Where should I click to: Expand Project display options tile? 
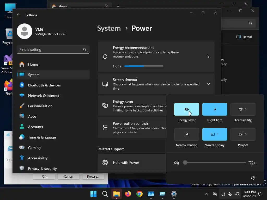point(243,134)
